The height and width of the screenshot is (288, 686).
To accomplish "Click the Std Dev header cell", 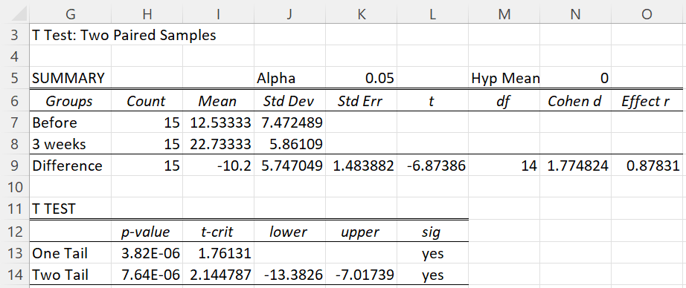I will (x=289, y=101).
